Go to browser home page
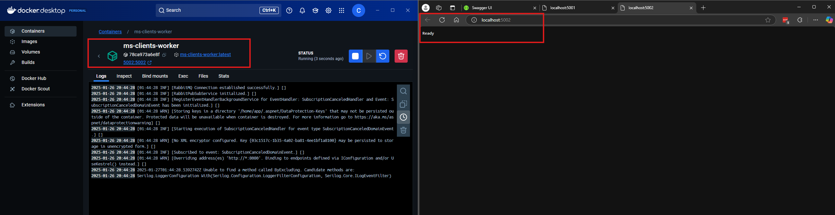 click(x=456, y=20)
